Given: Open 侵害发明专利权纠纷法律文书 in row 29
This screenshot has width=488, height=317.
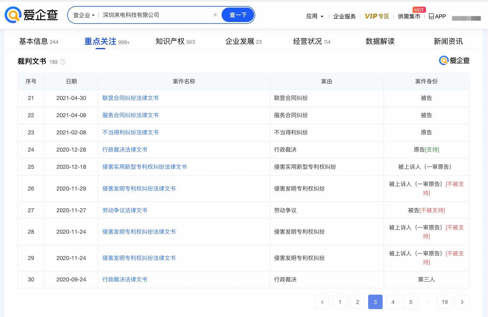Looking at the screenshot, I should [x=139, y=258].
